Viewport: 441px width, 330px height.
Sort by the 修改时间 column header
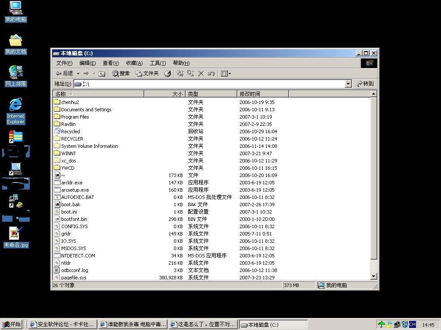pos(263,94)
